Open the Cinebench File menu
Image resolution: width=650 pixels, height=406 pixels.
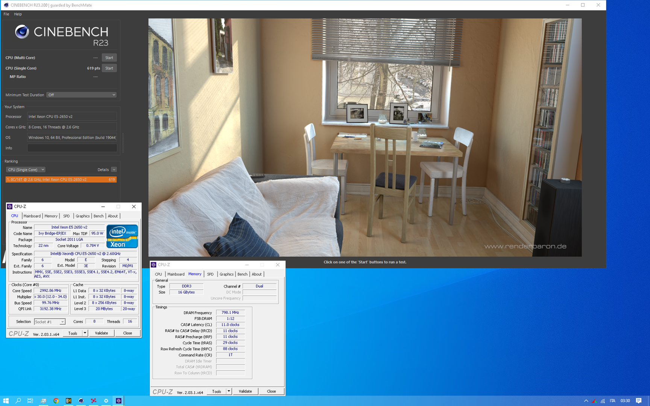pos(6,14)
